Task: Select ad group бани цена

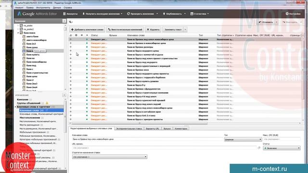Action: [32, 76]
